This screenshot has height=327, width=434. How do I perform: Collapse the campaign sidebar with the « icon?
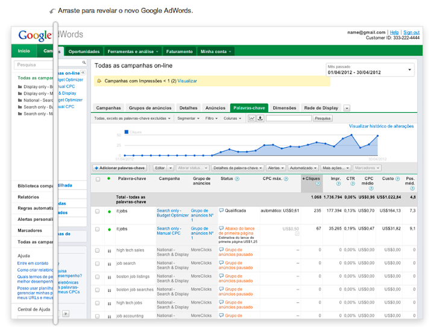pos(83,72)
